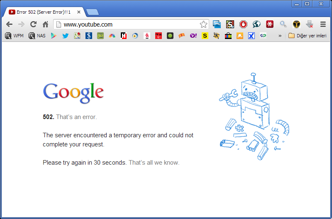Viewport: 332px width, 219px height.
Task: Click the magnifier extension icon
Action: coord(283,24)
